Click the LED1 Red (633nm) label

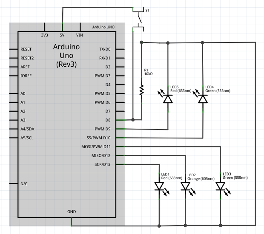[172, 176]
